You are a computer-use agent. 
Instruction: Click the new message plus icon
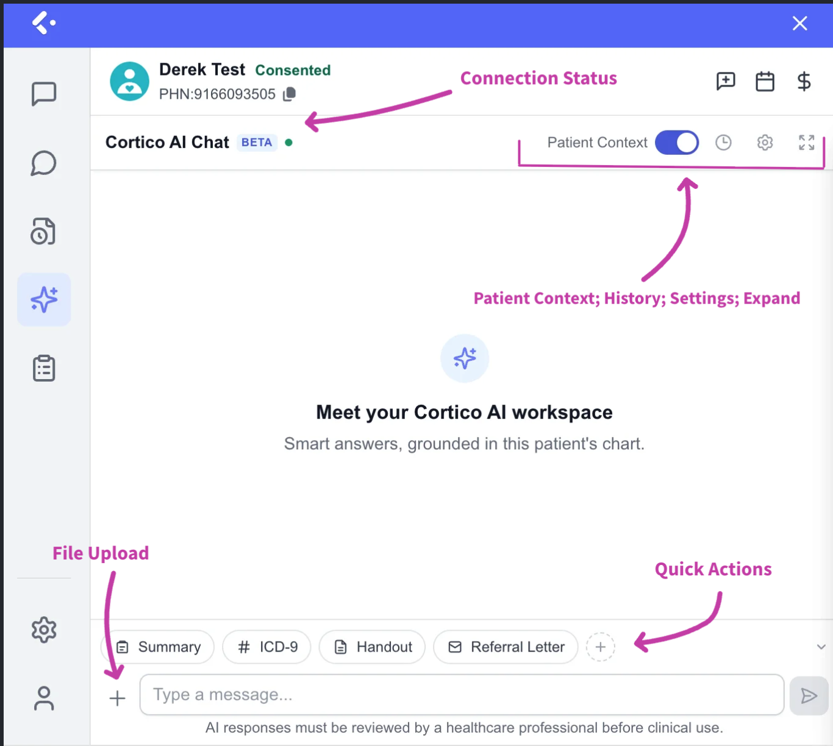[726, 81]
